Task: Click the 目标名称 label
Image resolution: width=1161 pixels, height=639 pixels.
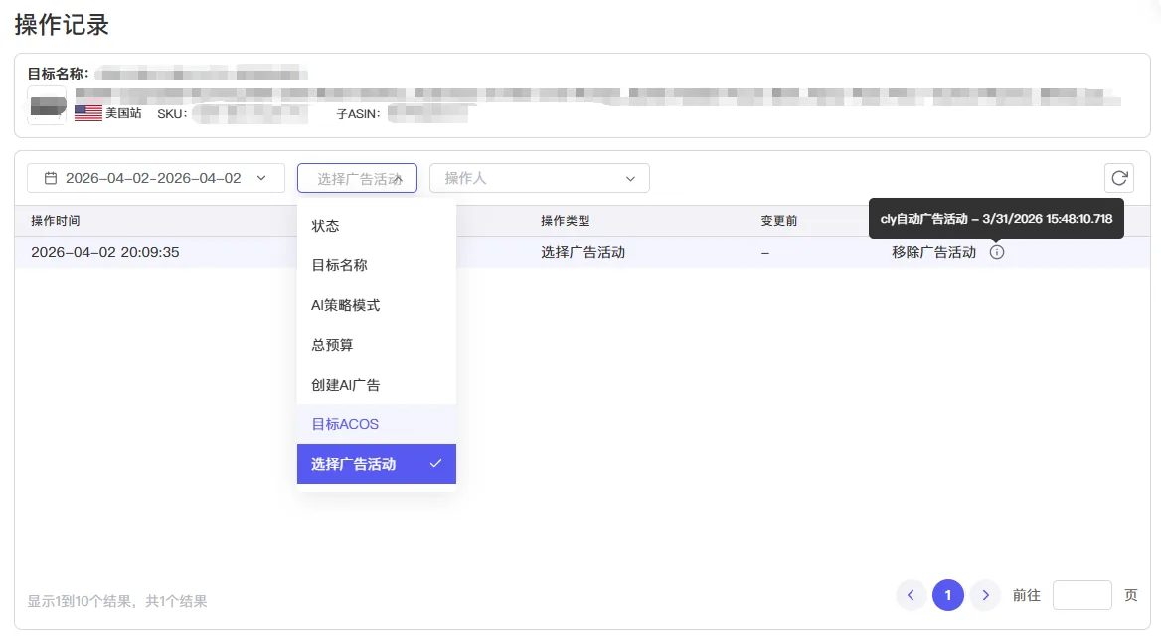Action: click(x=58, y=74)
